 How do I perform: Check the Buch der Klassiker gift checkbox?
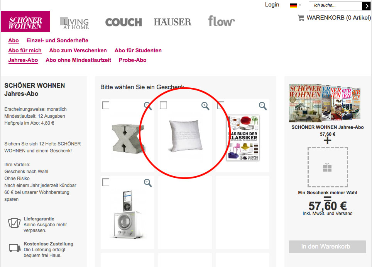pyautogui.click(x=221, y=105)
